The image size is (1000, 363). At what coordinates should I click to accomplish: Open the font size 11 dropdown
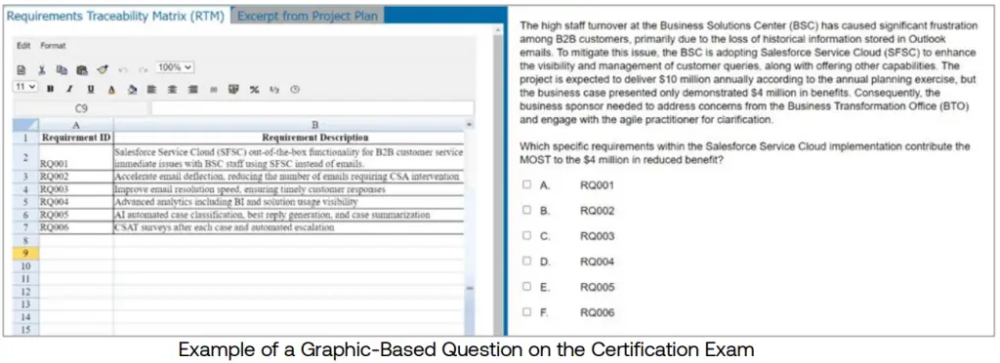pyautogui.click(x=25, y=86)
